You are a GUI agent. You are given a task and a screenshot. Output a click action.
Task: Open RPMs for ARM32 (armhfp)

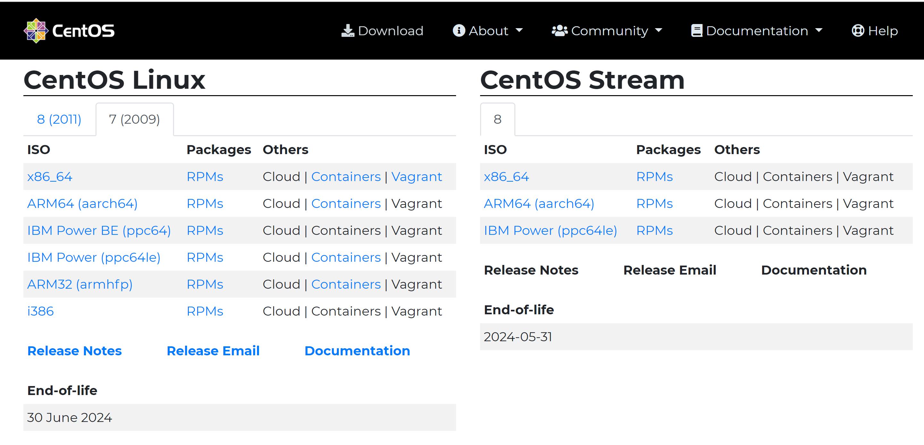coord(205,284)
